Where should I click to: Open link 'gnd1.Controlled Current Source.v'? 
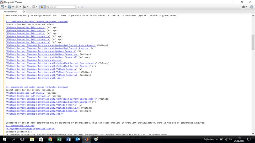48,66
